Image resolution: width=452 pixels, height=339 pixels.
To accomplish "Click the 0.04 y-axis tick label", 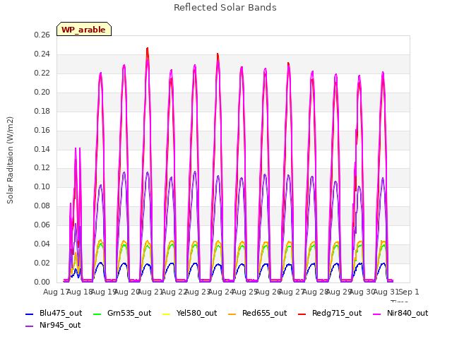I will click(42, 244).
